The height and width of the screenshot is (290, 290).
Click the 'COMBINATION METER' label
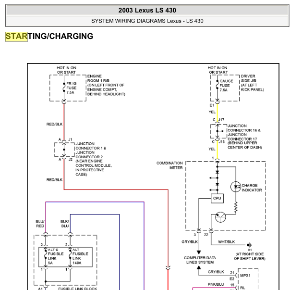(169, 165)
